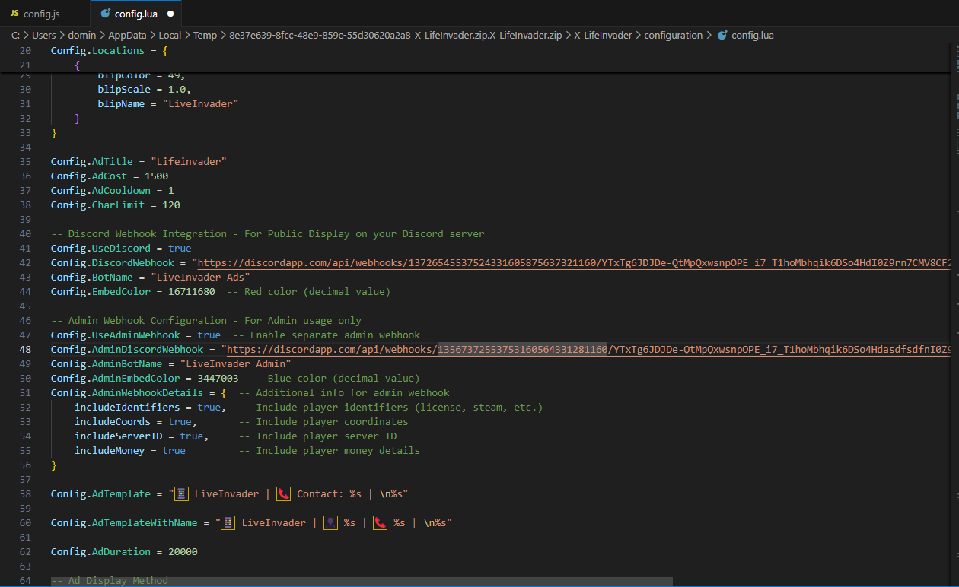Follow the Config.DiscordWebhook URL link on line 42
959x587 pixels.
(575, 263)
